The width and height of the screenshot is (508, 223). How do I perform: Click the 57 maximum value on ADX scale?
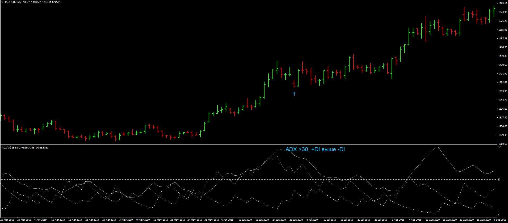click(499, 147)
